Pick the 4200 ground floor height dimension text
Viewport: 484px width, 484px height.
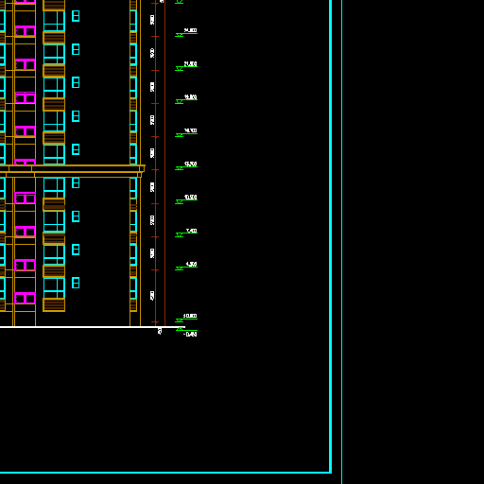pyautogui.click(x=152, y=296)
